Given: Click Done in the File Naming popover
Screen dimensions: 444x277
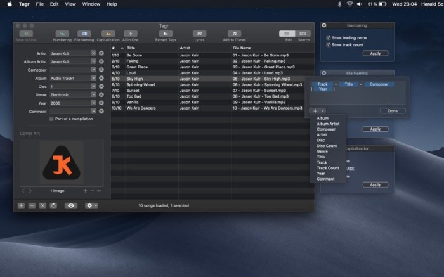Looking at the screenshot, I should pyautogui.click(x=392, y=111).
